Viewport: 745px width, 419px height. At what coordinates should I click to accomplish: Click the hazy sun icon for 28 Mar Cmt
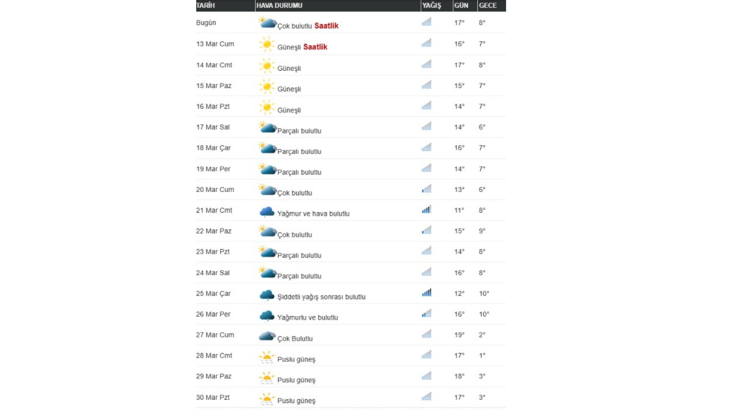[267, 357]
